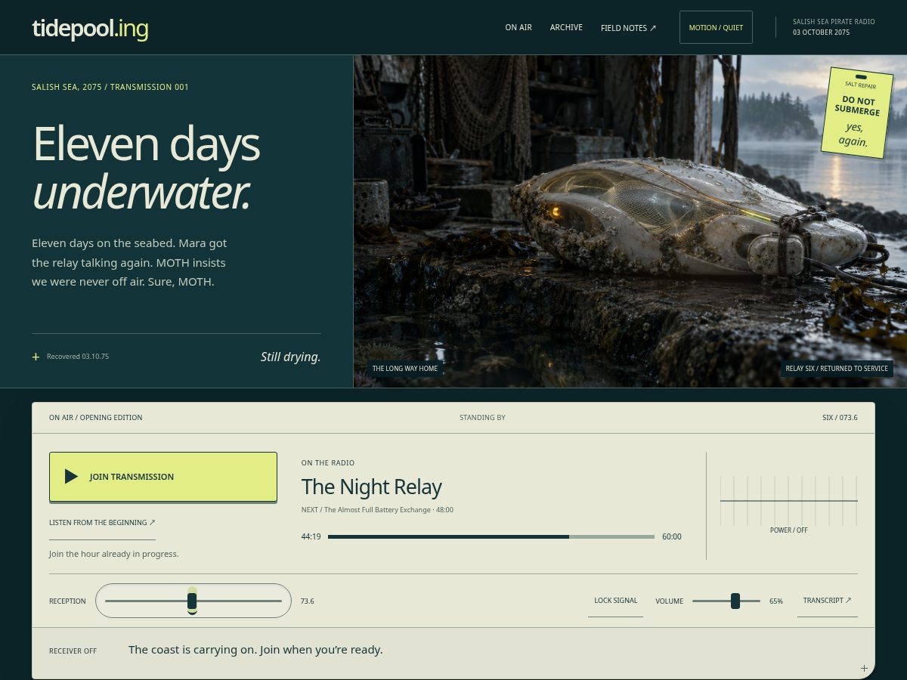Open the Transcript link
Viewport: 907px width, 680px height.
pyautogui.click(x=828, y=601)
